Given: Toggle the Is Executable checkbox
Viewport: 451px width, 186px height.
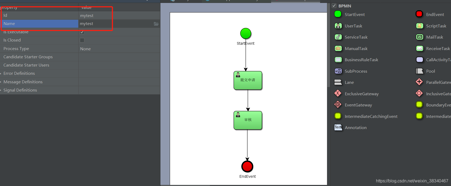Looking at the screenshot, I should click(x=82, y=32).
